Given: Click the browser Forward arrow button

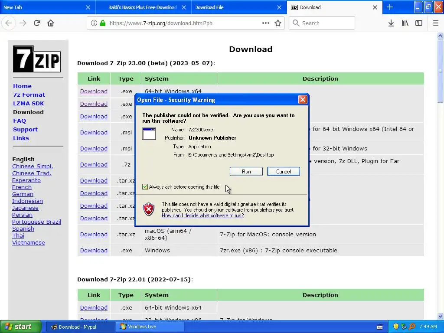Looking at the screenshot, I should (23, 23).
